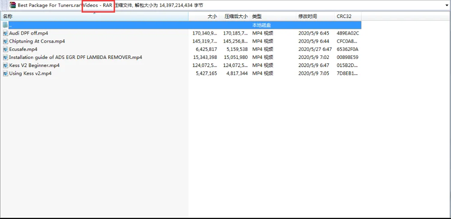Viewport: 451px width, 219px height.
Task: Click the Audi DPF off.mp4 file icon
Action: pyautogui.click(x=5, y=33)
